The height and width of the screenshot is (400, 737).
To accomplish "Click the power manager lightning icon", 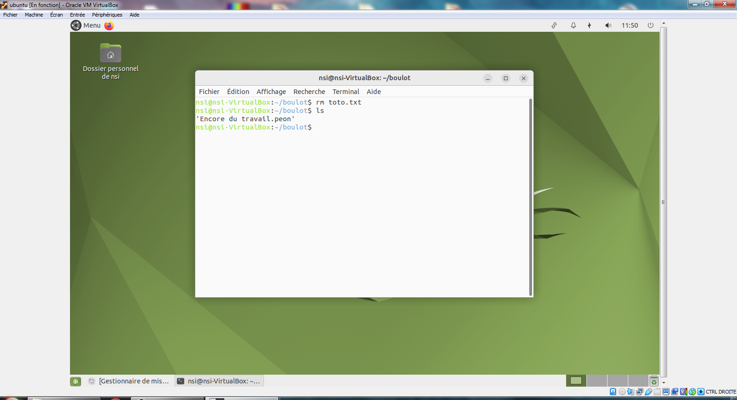I will coord(589,25).
